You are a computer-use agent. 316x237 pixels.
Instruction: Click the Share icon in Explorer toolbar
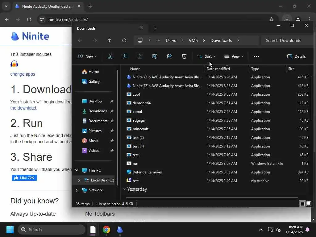click(169, 56)
